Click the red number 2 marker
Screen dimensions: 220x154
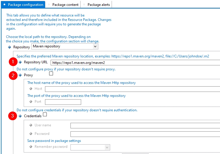pos(12,75)
